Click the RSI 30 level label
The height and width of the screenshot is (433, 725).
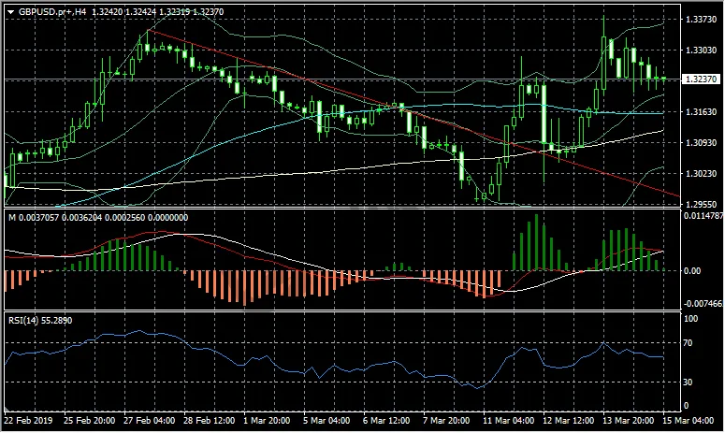click(x=688, y=382)
